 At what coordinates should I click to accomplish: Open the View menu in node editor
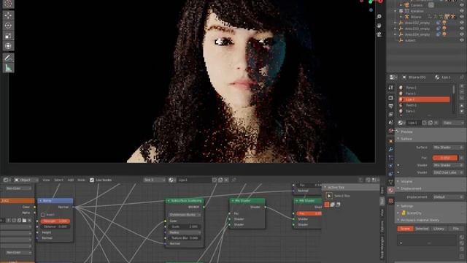(x=46, y=180)
